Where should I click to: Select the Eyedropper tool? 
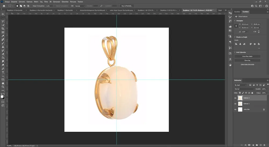click(3, 36)
